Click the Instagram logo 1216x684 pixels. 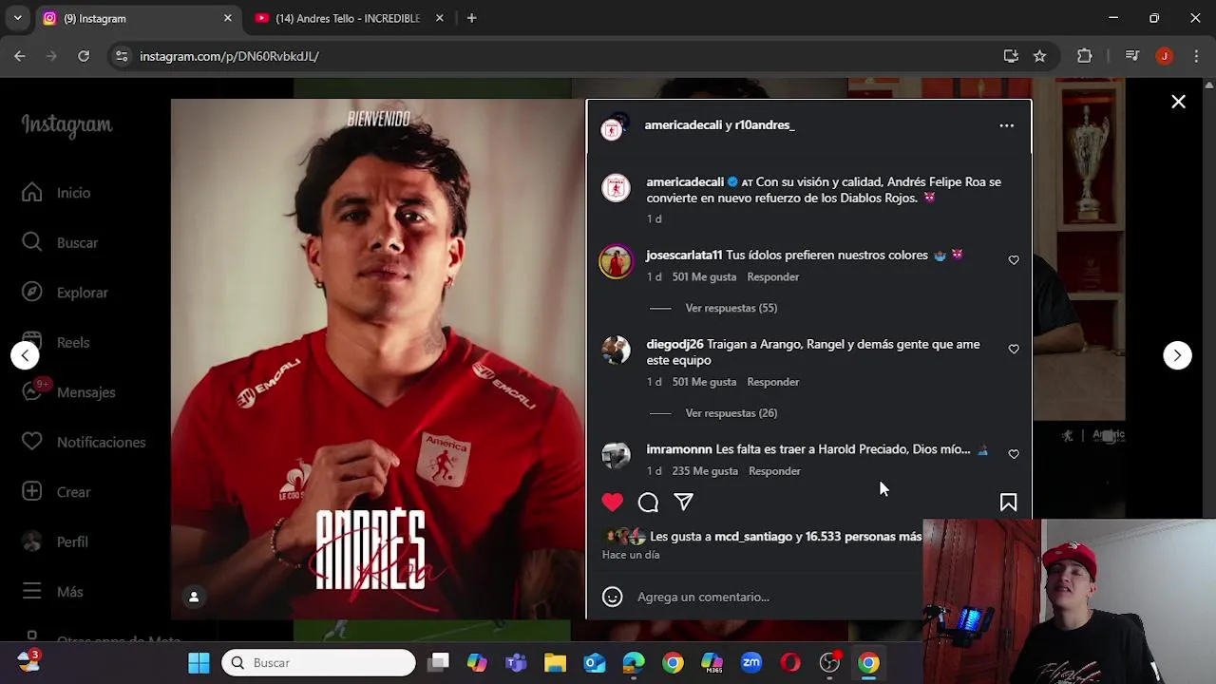[66, 125]
